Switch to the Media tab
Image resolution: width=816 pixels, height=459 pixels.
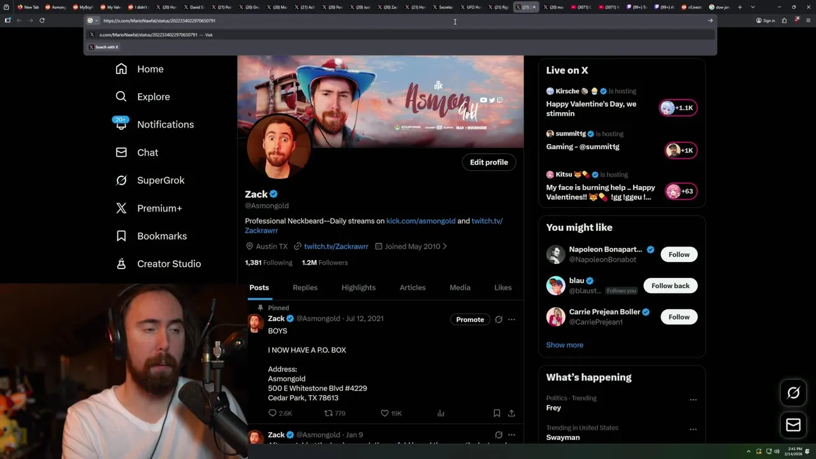[460, 288]
